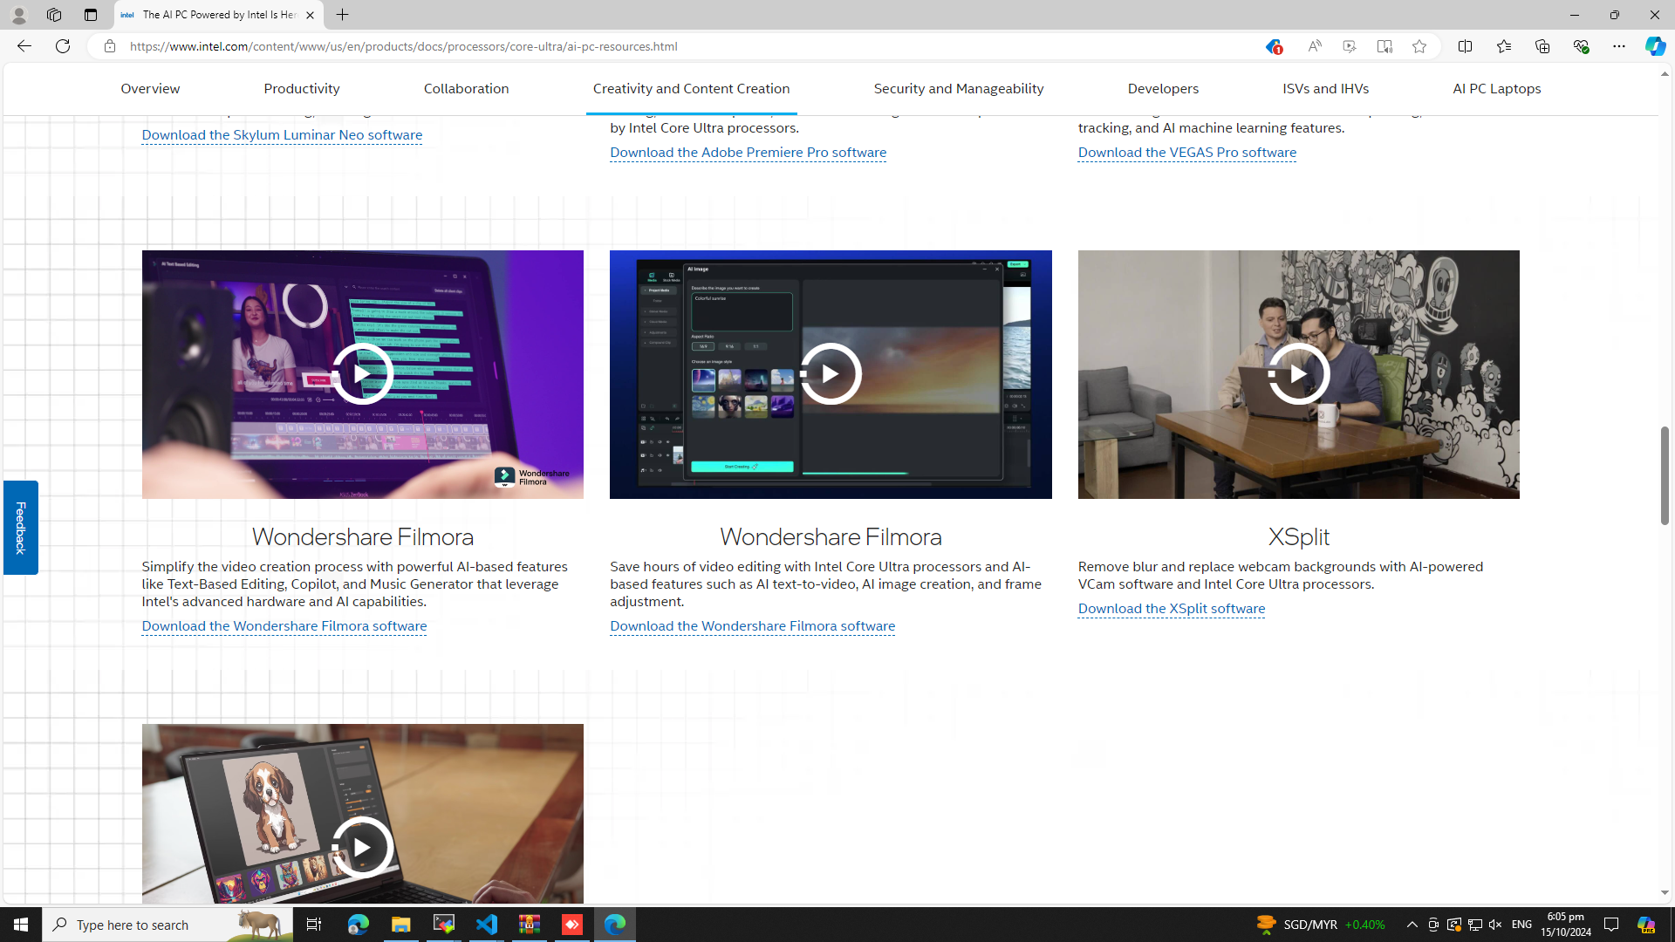
Task: Add this page to favorites
Action: pos(1419,46)
